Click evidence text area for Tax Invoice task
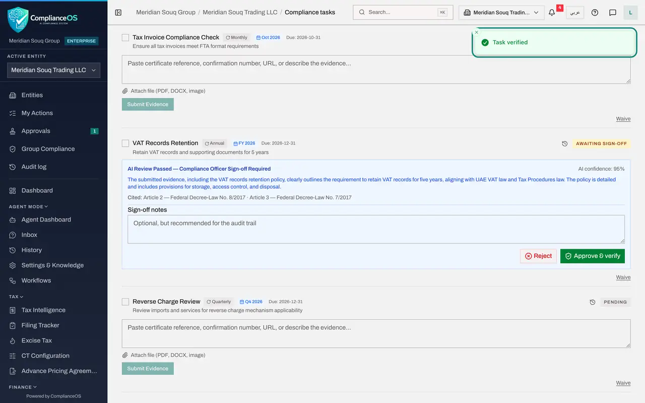Viewport: 645px width, 403px height. pyautogui.click(x=376, y=70)
